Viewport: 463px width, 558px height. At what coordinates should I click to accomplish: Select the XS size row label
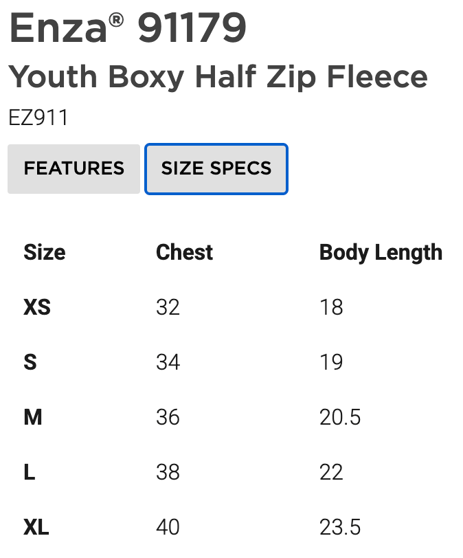[x=37, y=307]
